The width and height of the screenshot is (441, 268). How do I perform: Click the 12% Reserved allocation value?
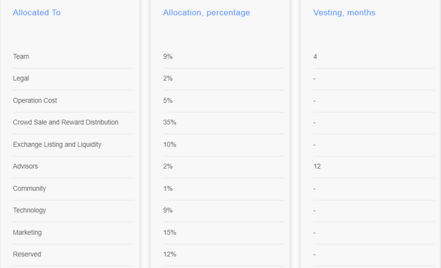(x=170, y=254)
